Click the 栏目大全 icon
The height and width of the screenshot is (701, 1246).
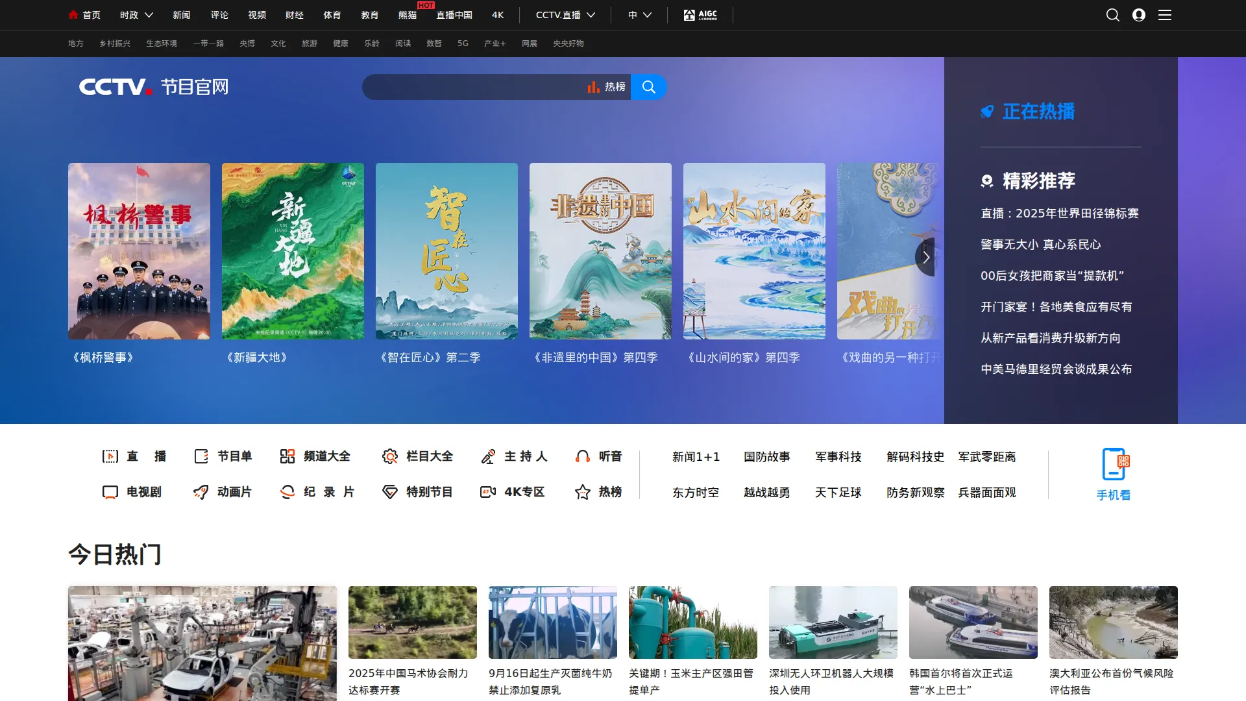click(x=390, y=456)
